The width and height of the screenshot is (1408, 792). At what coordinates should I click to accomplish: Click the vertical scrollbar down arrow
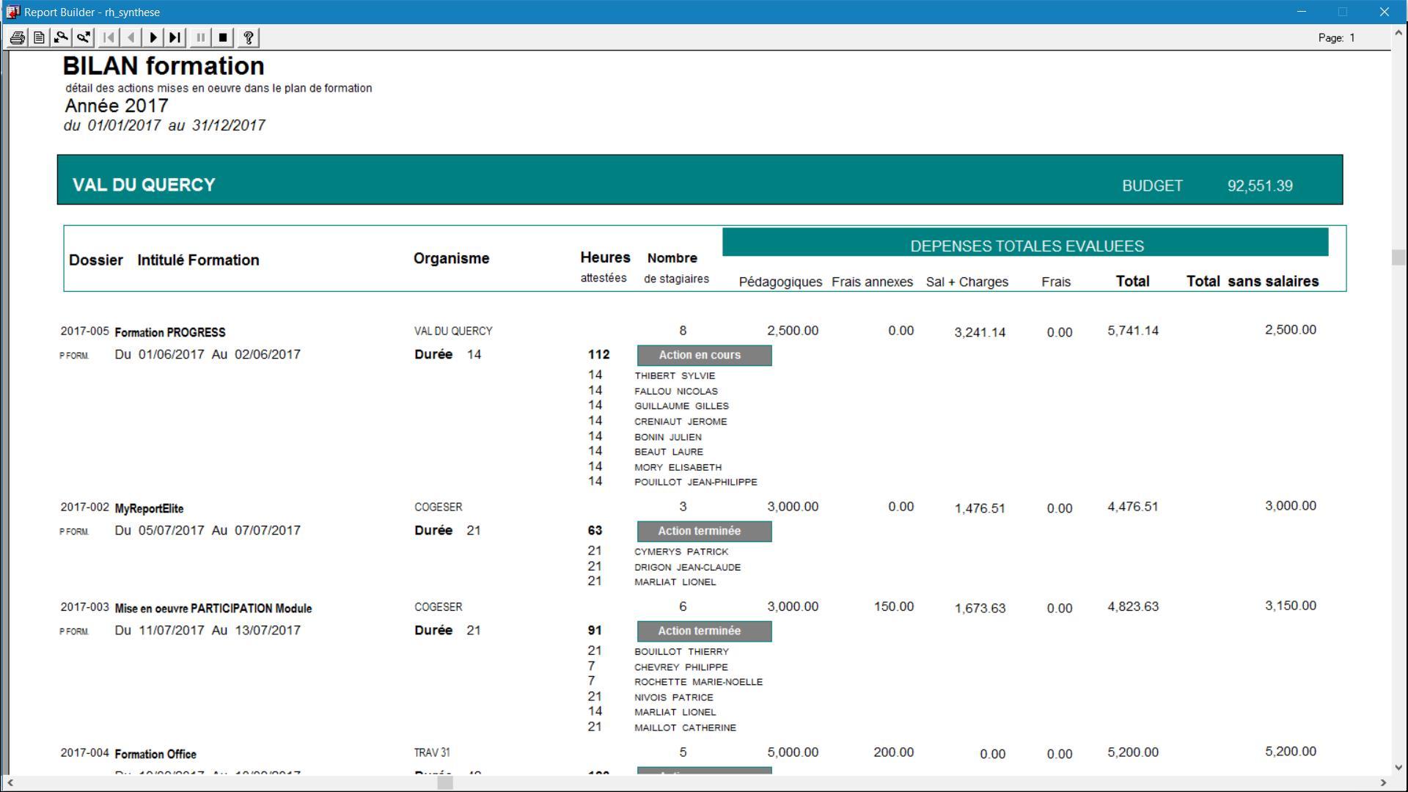[x=1399, y=768]
